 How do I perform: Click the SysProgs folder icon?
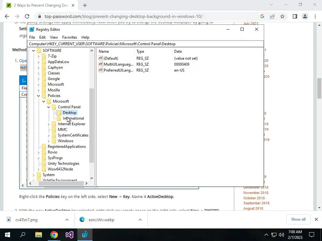click(44, 158)
